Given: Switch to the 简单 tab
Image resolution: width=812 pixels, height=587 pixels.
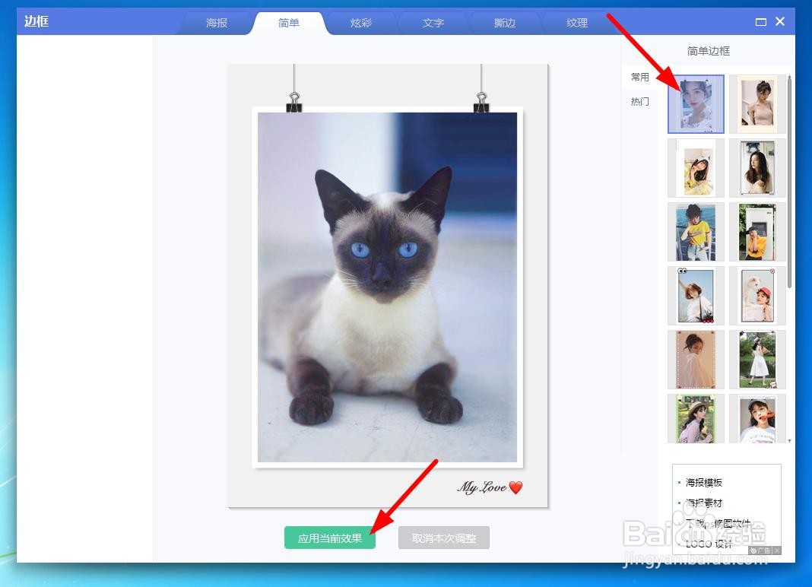Looking at the screenshot, I should pyautogui.click(x=288, y=23).
